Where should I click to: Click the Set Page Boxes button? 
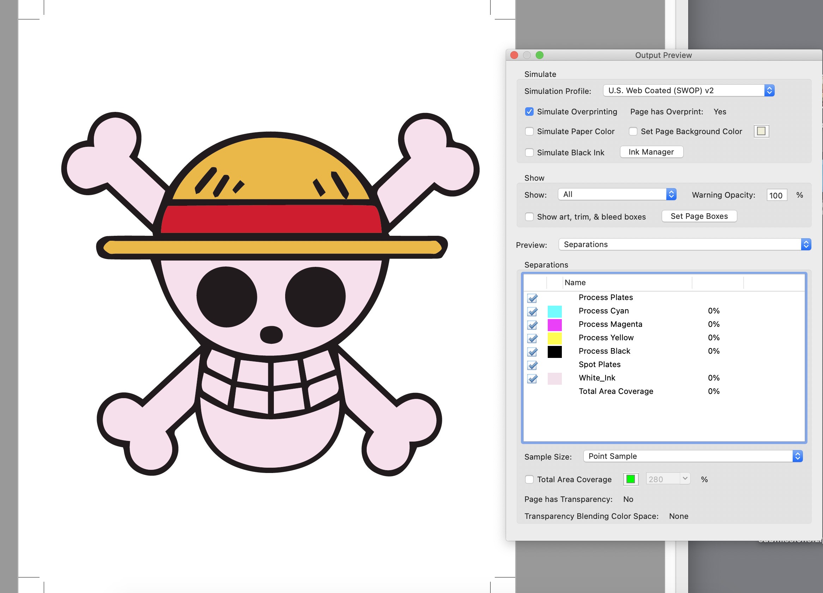699,216
